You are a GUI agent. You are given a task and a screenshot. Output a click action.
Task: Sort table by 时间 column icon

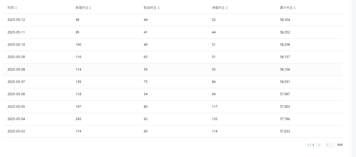tap(16, 8)
